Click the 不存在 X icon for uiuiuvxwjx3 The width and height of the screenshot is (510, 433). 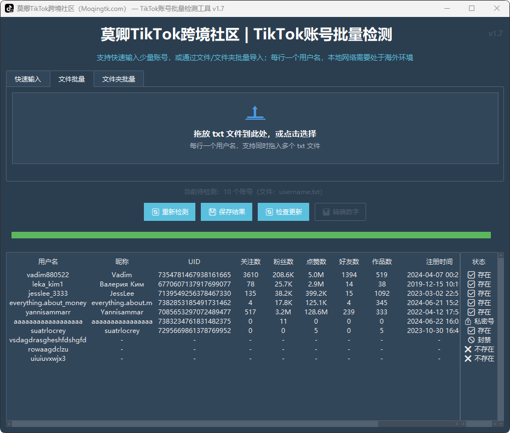pos(468,359)
